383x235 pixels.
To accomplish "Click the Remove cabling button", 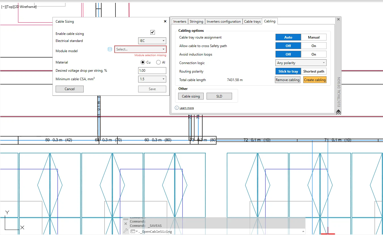I will point(288,80).
